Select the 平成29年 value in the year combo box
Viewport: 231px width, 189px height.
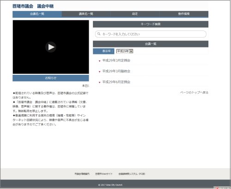123,51
